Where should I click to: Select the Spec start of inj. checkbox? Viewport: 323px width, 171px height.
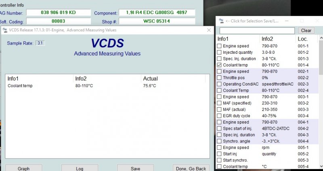tap(219, 128)
